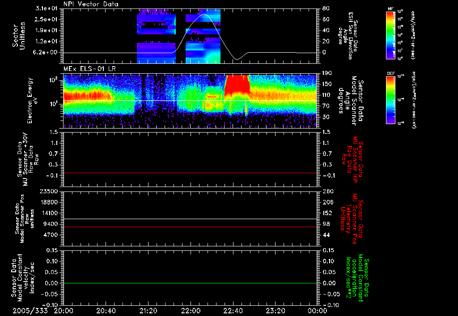
Task: Click the "ergs/(cm**2-sr-sec-eV)" colorbar unit label
Action: (414, 100)
